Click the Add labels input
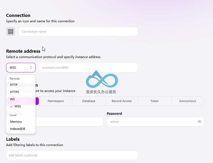The width and height of the screenshot is (213, 163). (72, 155)
